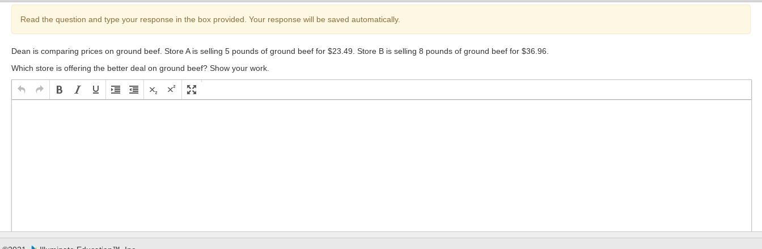Click the Undo arrow in editor toolbar
762x249 pixels.
22,90
